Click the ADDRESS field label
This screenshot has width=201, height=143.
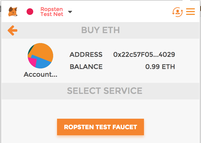pyautogui.click(x=86, y=55)
